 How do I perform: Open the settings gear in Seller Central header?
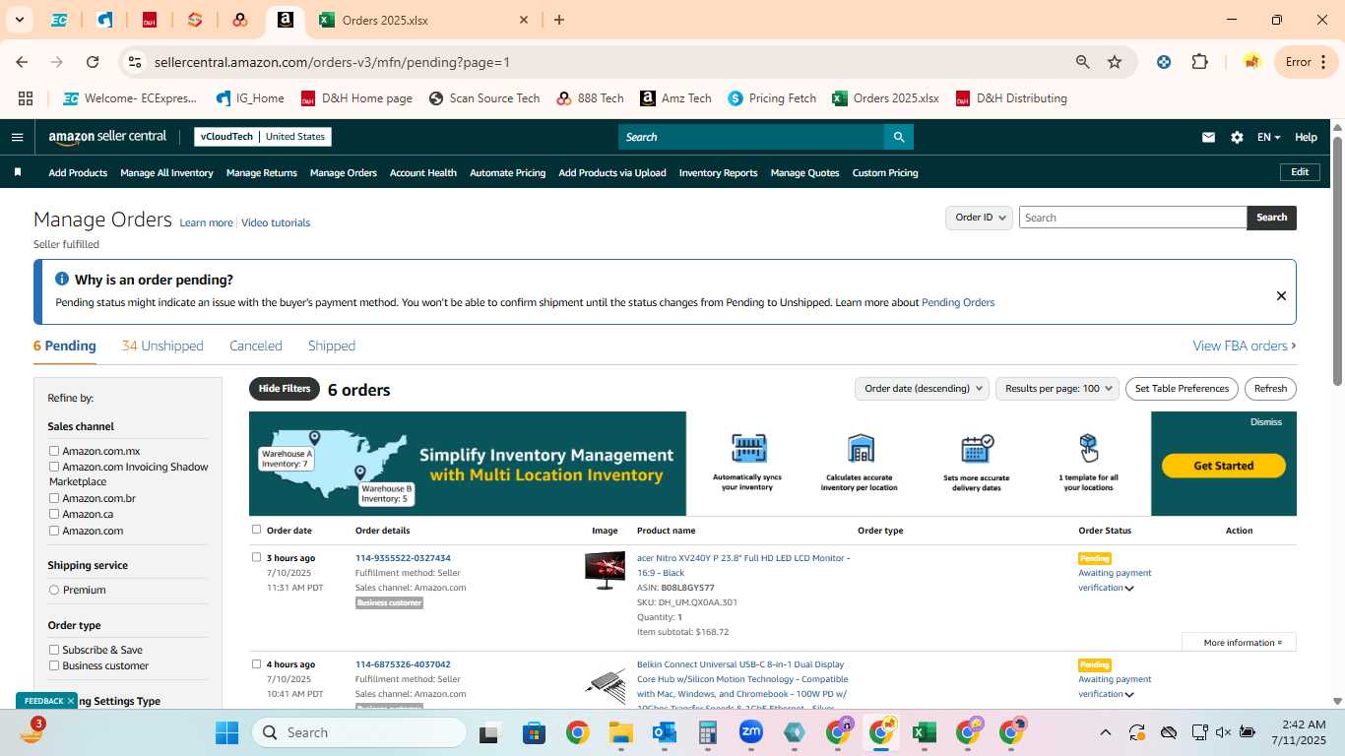coord(1237,138)
